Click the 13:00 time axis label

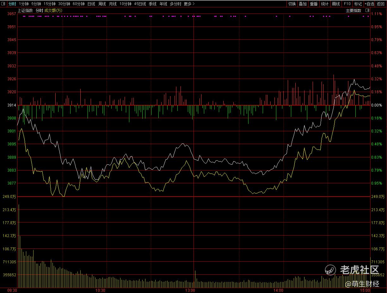click(x=190, y=290)
